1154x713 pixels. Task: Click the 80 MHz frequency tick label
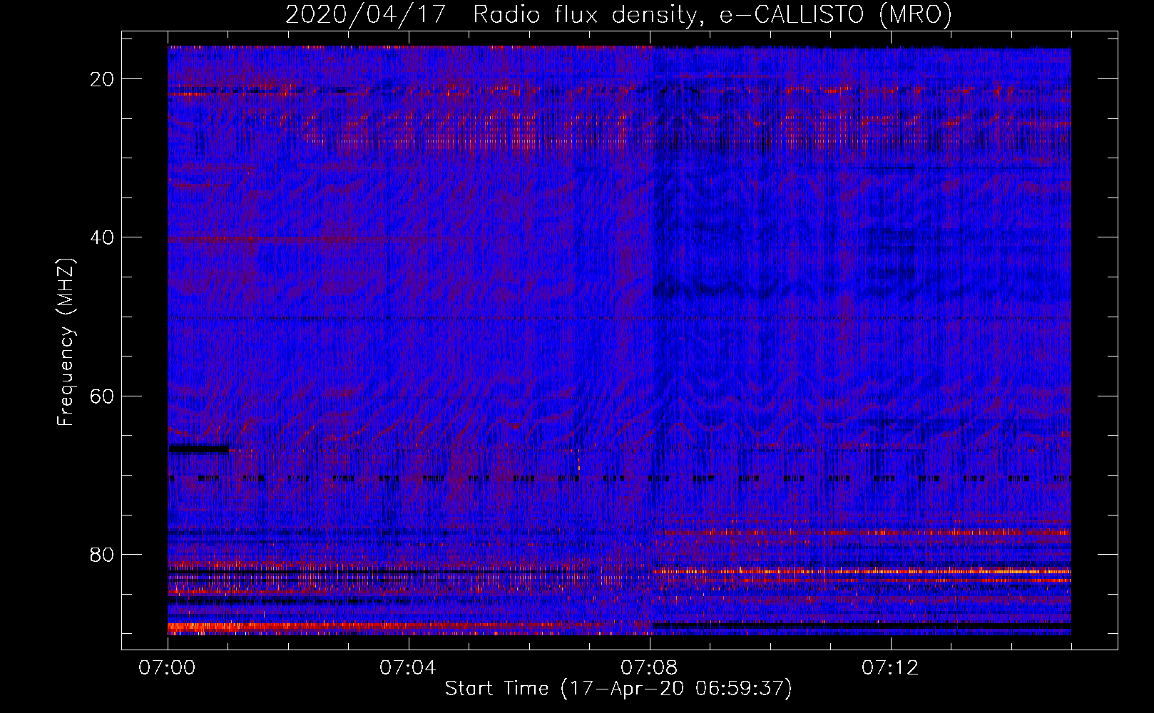pyautogui.click(x=102, y=554)
